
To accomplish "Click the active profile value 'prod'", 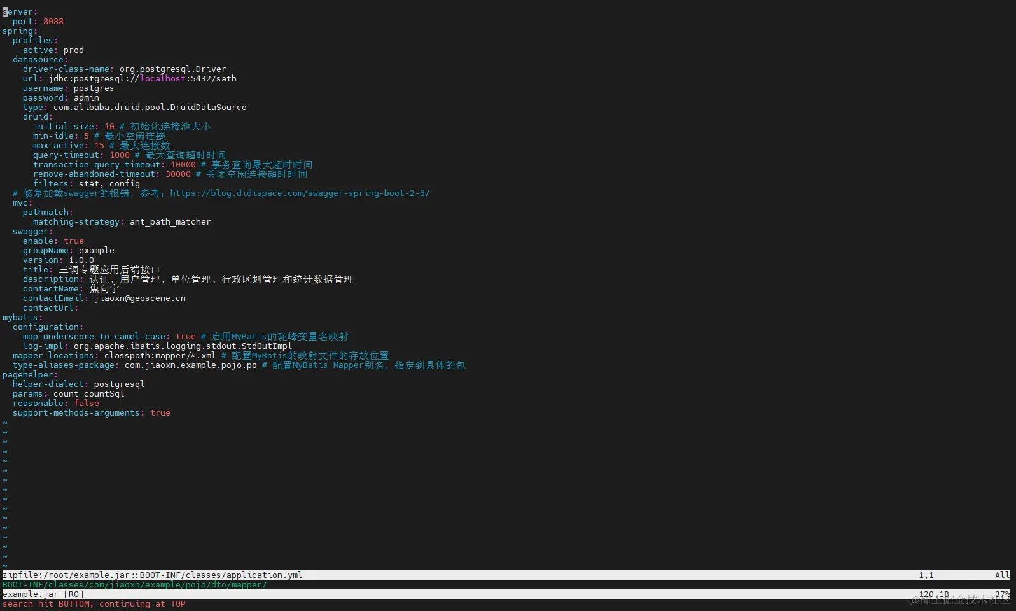I will (74, 50).
